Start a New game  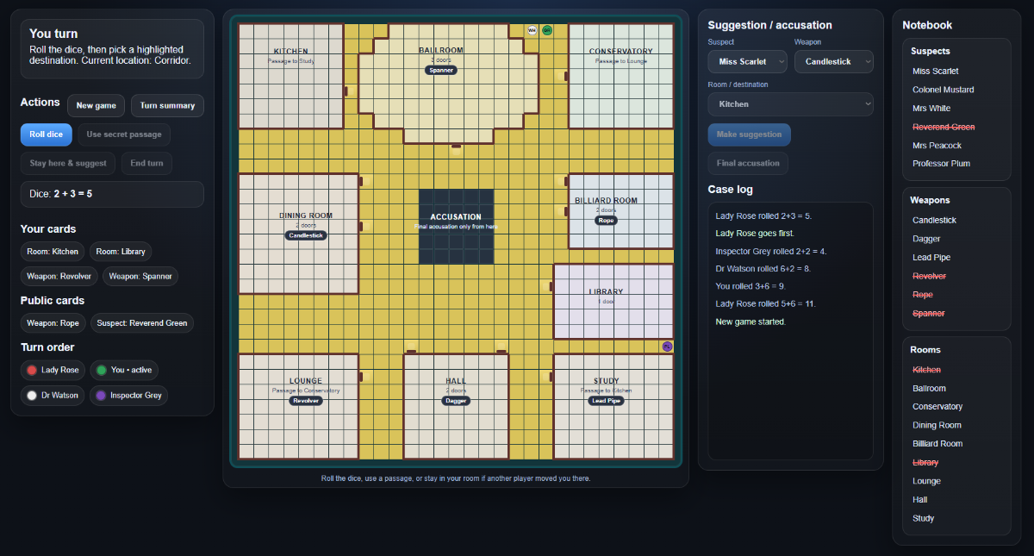[97, 106]
